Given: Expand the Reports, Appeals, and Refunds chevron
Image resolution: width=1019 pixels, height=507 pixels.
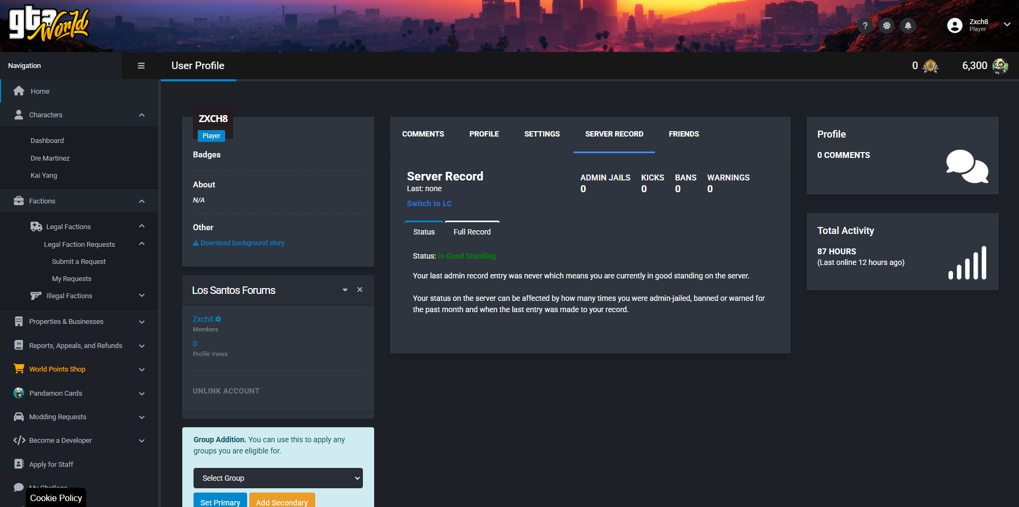Looking at the screenshot, I should pos(142,346).
